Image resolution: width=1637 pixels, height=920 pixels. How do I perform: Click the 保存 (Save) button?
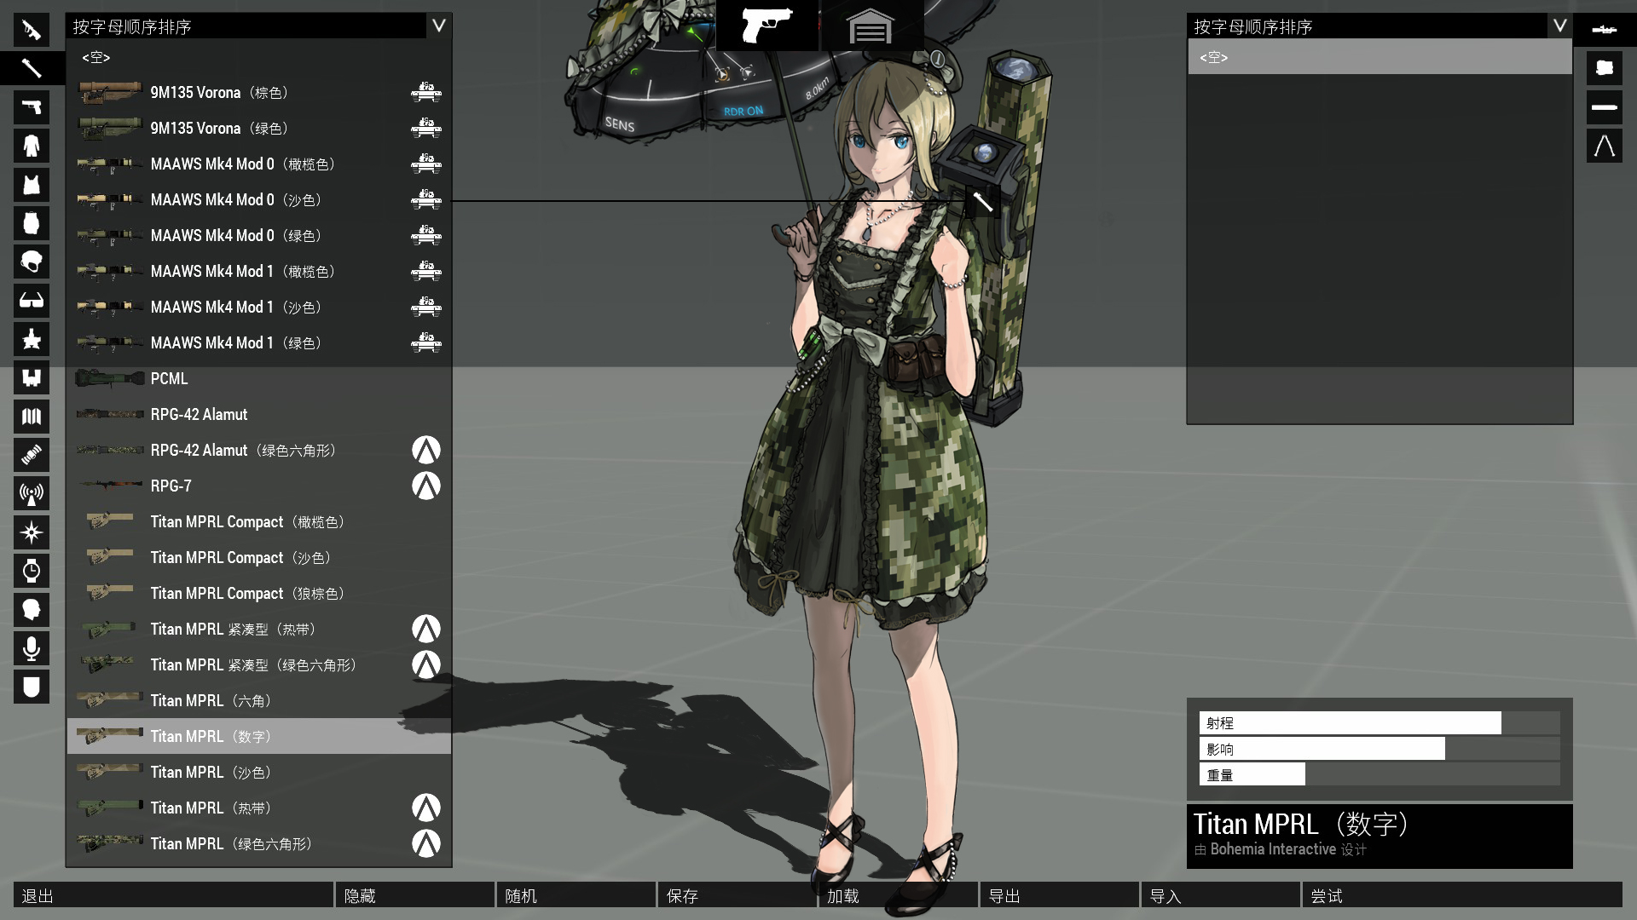pos(737,895)
